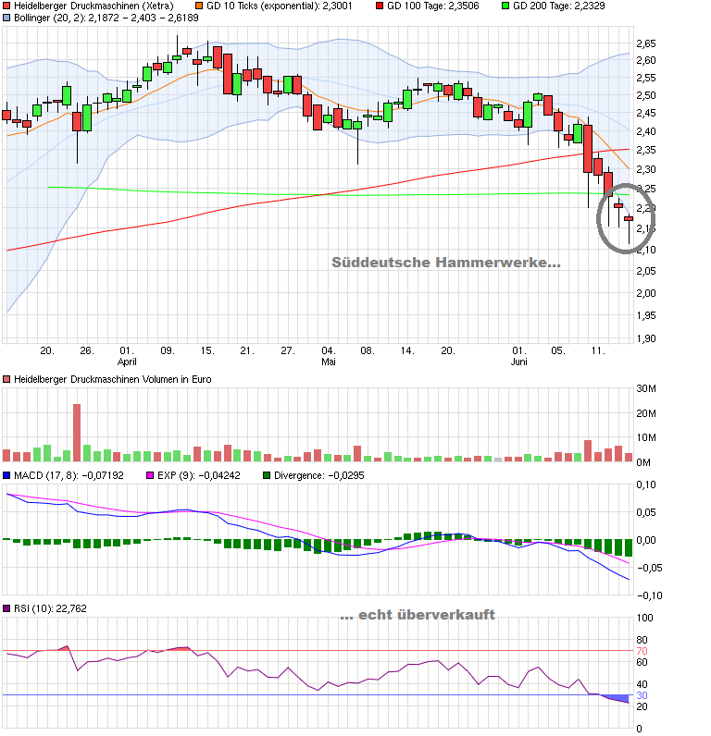Click the '11.' date axis label
The height and width of the screenshot is (736, 711).
point(598,350)
